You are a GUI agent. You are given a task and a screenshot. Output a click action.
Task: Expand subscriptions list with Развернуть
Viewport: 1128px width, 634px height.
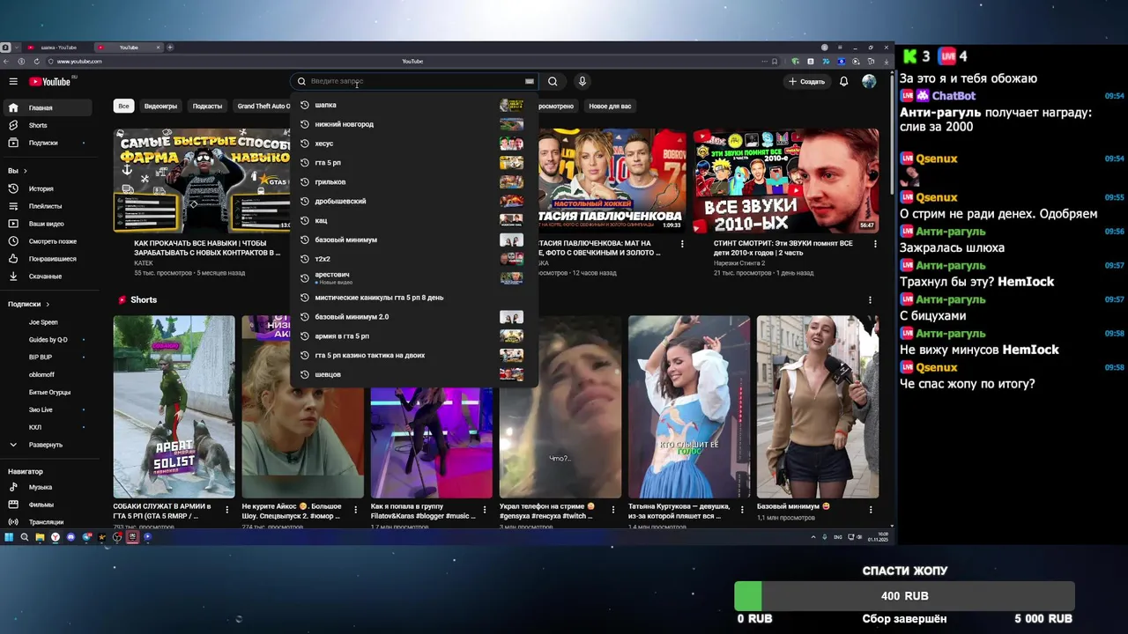tap(48, 445)
